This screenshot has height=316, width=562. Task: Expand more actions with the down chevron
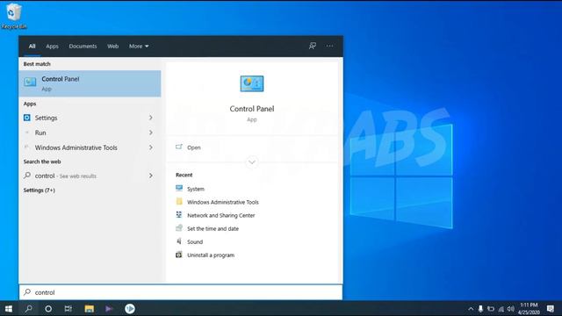click(252, 162)
